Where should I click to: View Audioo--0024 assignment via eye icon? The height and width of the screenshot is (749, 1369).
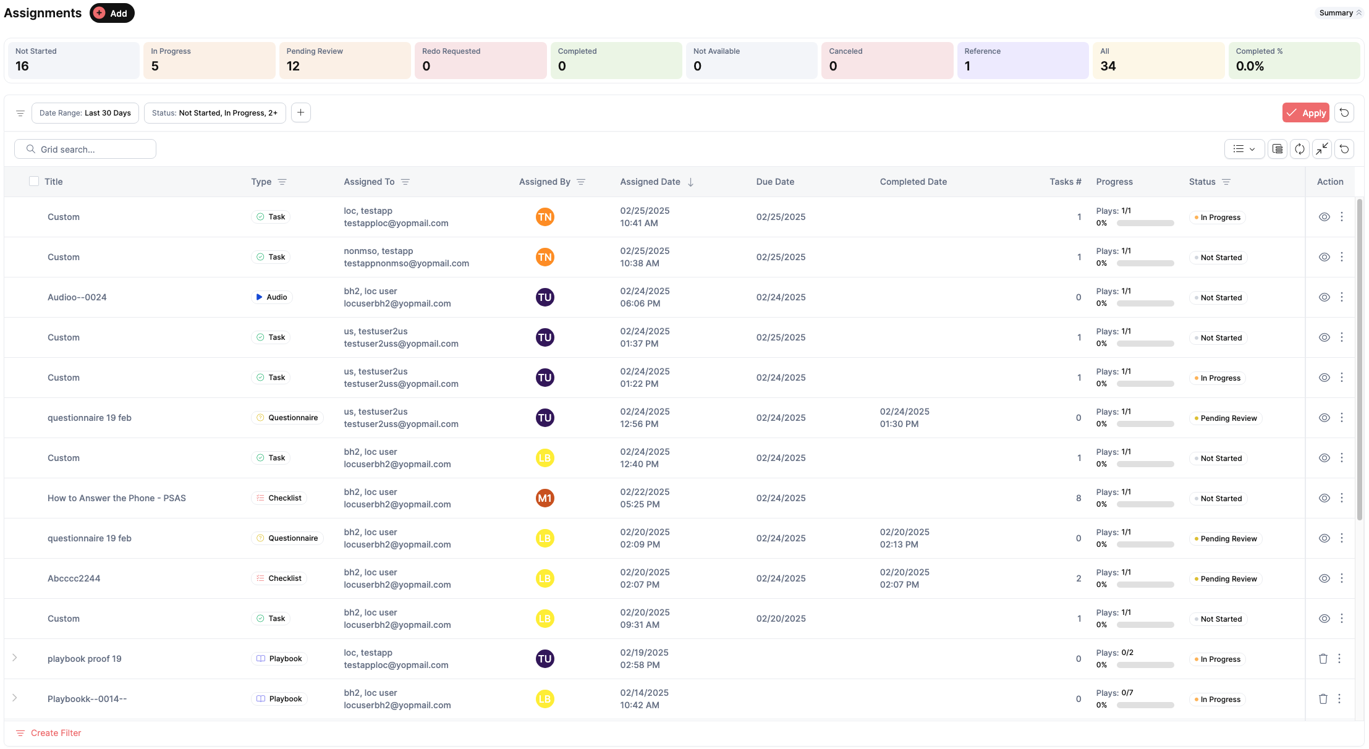(x=1324, y=297)
